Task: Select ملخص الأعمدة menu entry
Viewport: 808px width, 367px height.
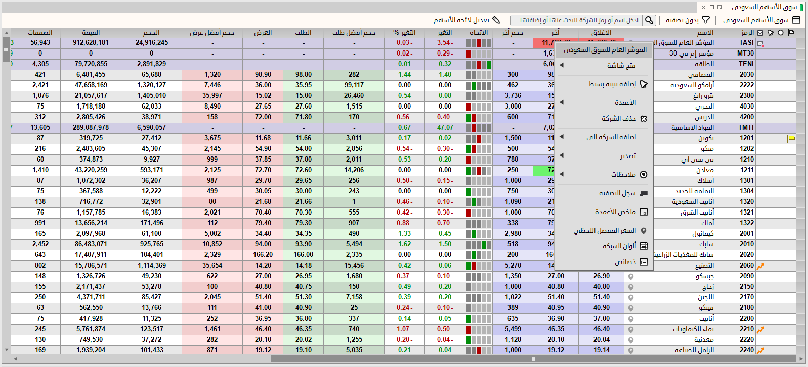Action: click(604, 212)
